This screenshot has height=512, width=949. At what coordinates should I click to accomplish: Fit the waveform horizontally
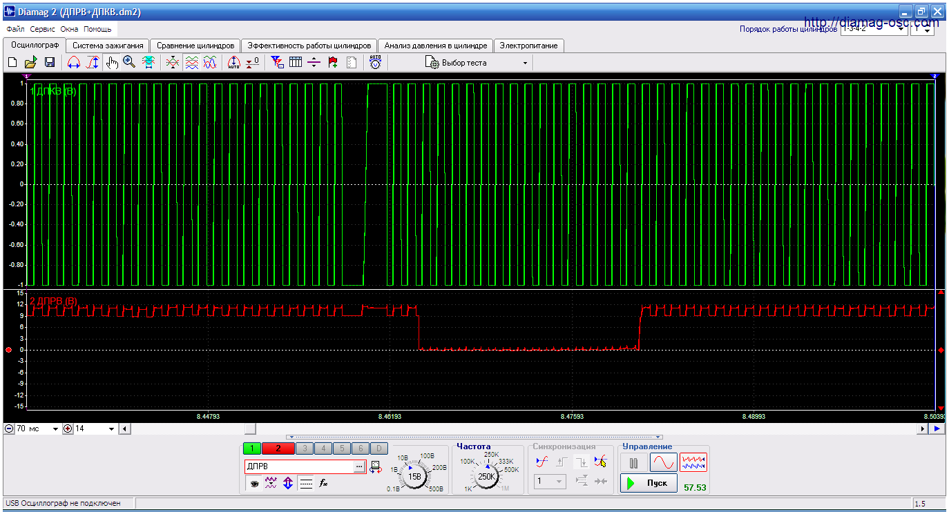tap(74, 63)
